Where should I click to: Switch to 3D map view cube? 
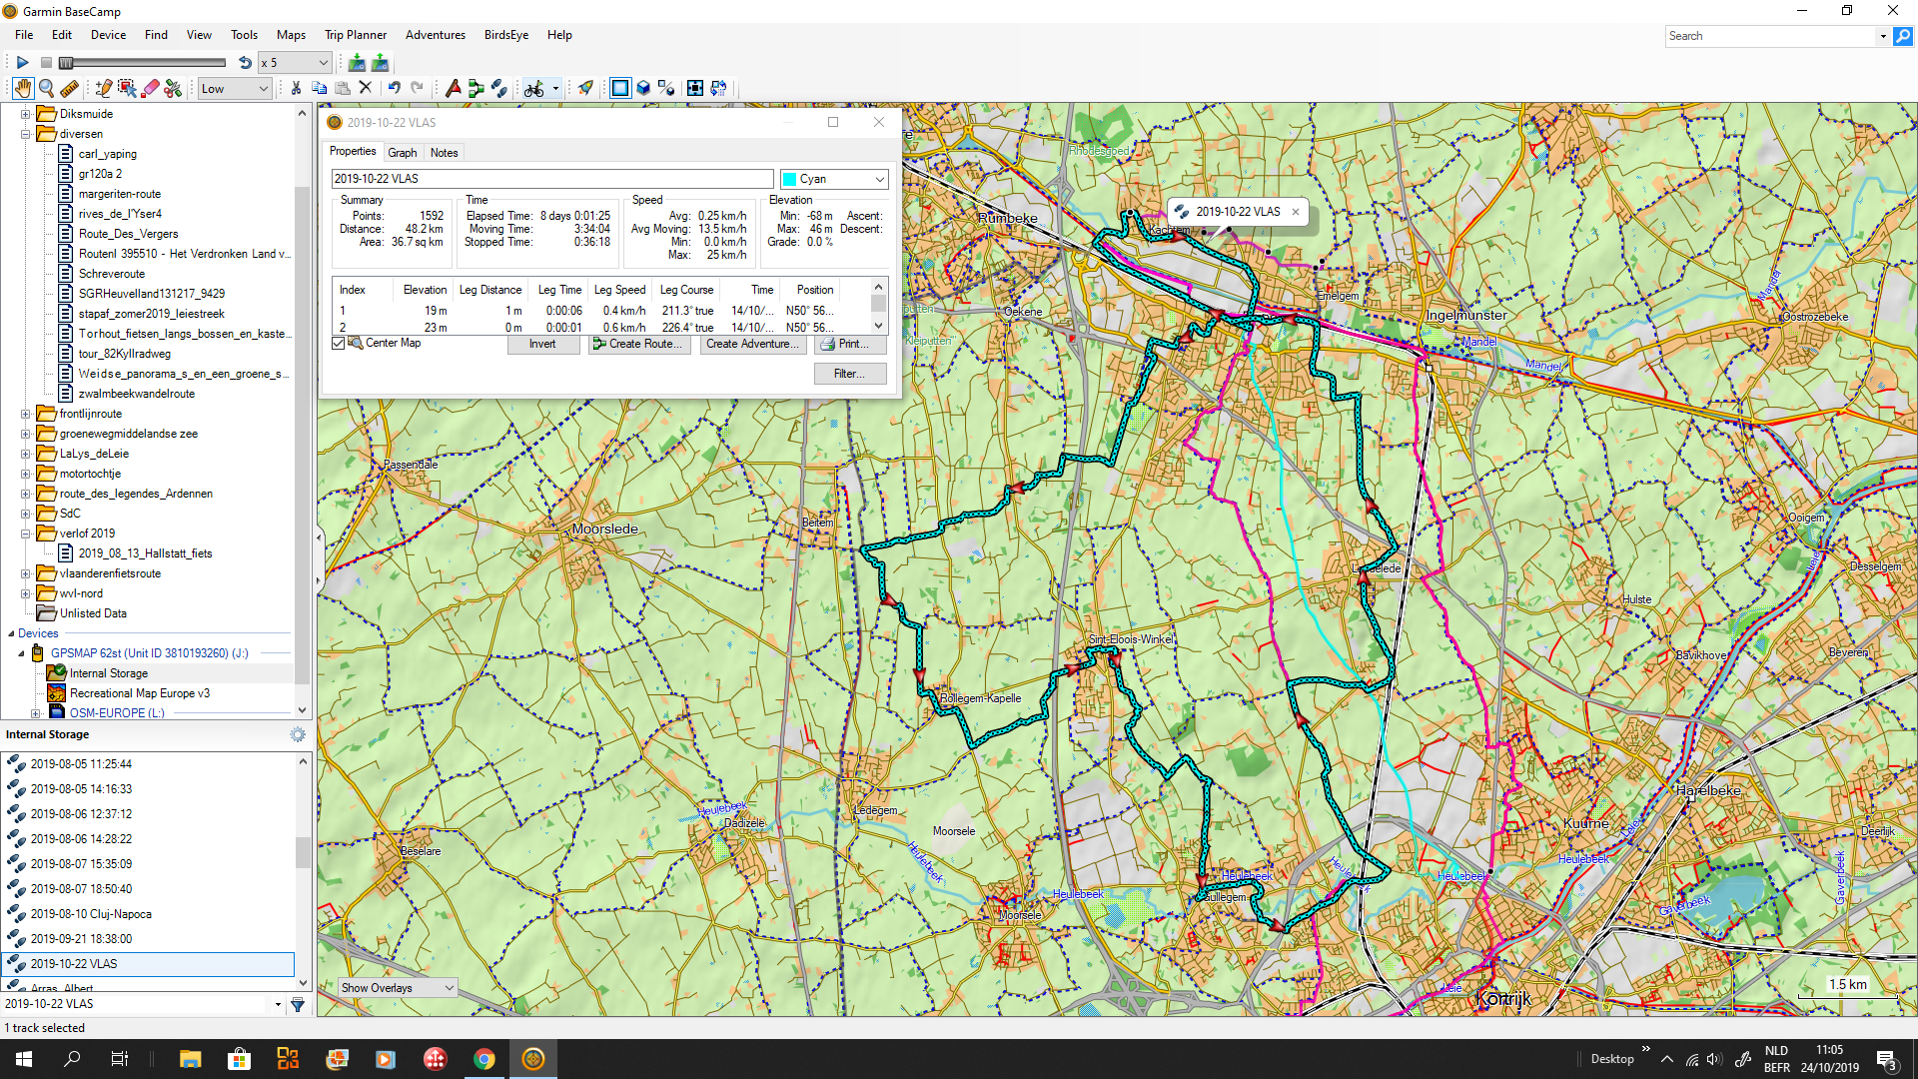coord(644,88)
